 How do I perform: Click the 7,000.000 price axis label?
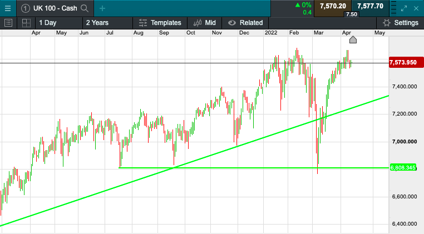click(x=405, y=142)
